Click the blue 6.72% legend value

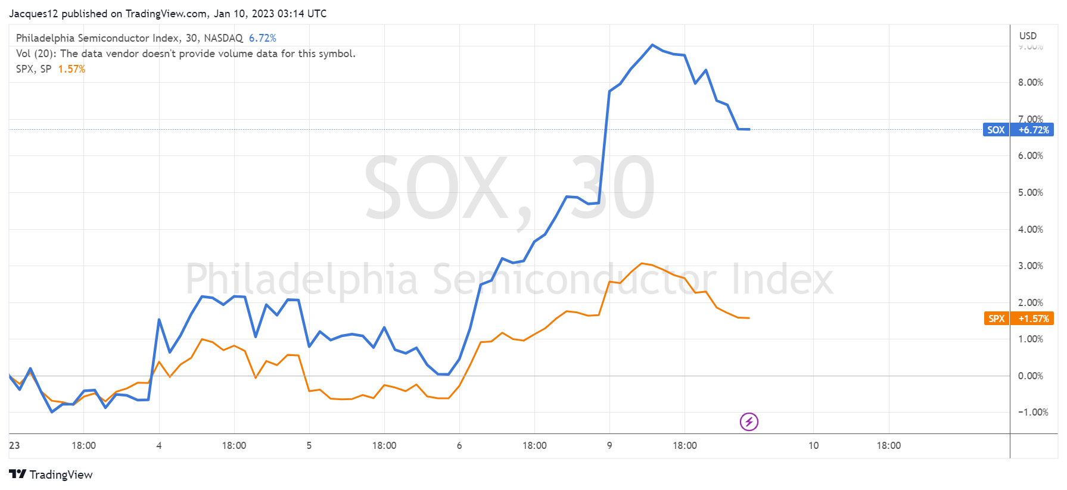pos(262,38)
